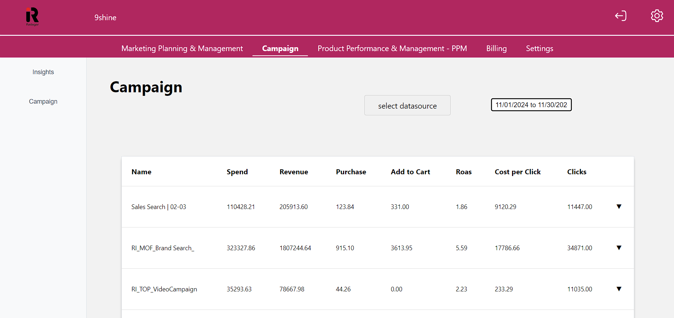
Task: Click the Add to Cart column header
Action: coord(410,172)
